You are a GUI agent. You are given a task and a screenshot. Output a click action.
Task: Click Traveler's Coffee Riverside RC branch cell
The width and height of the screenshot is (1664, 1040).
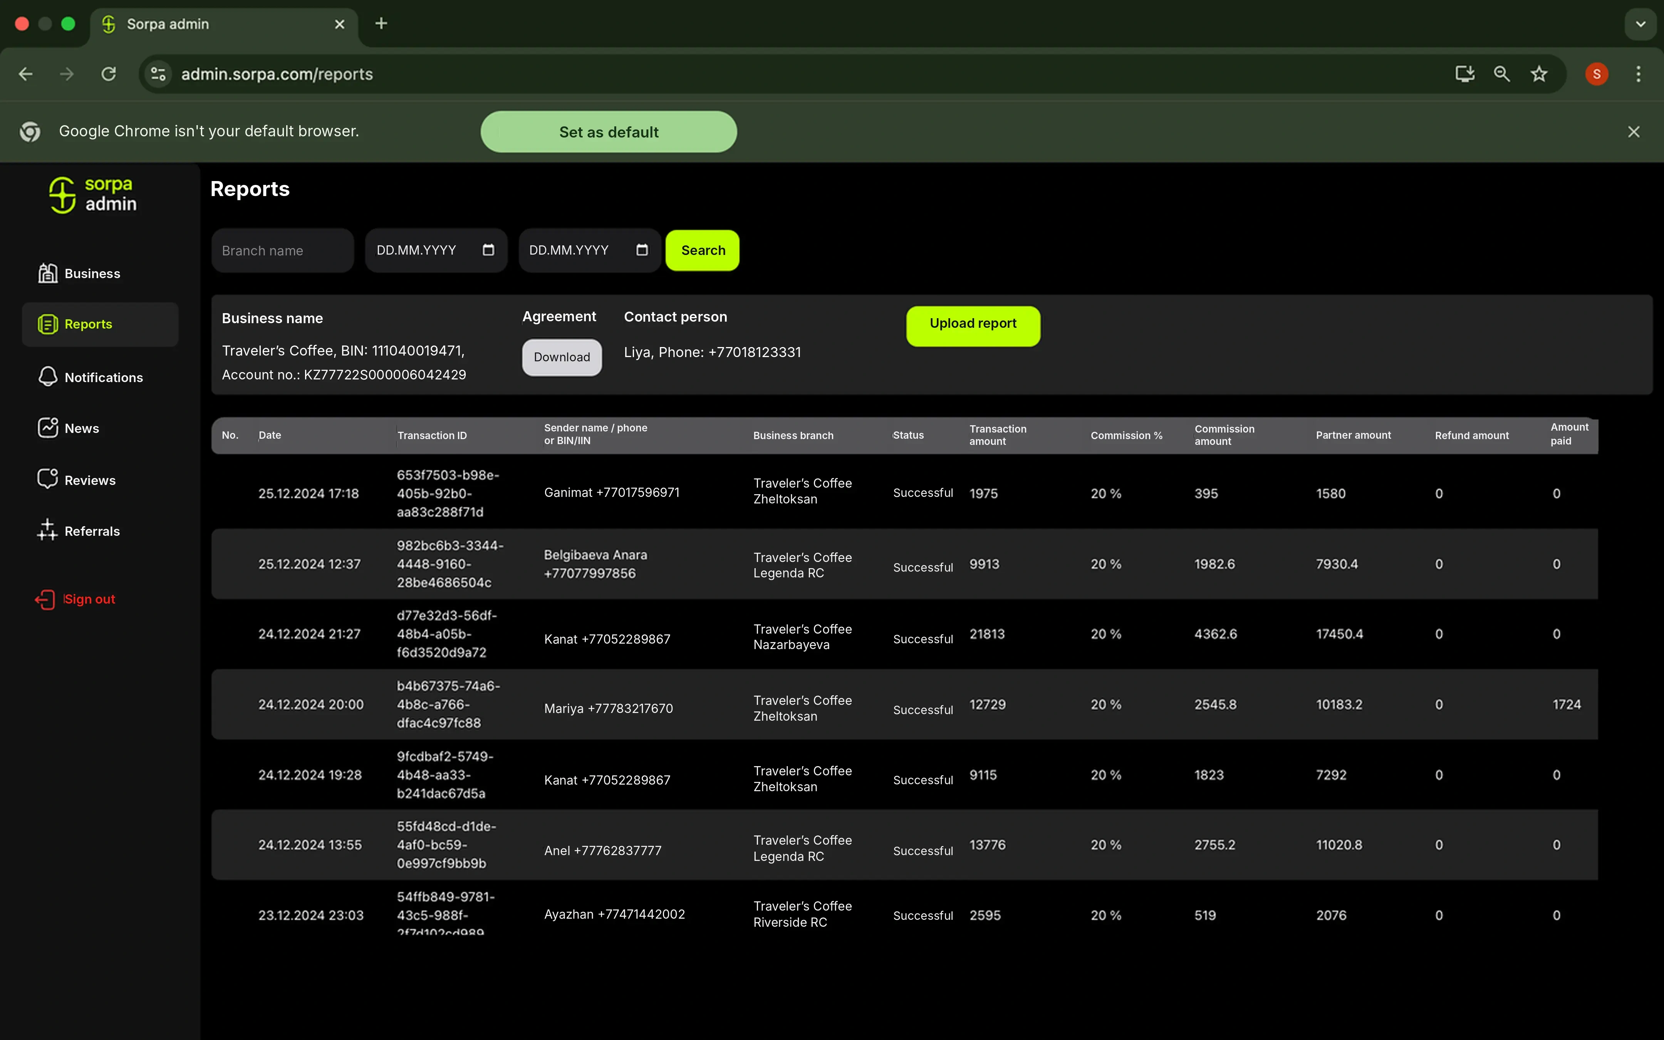coord(802,914)
